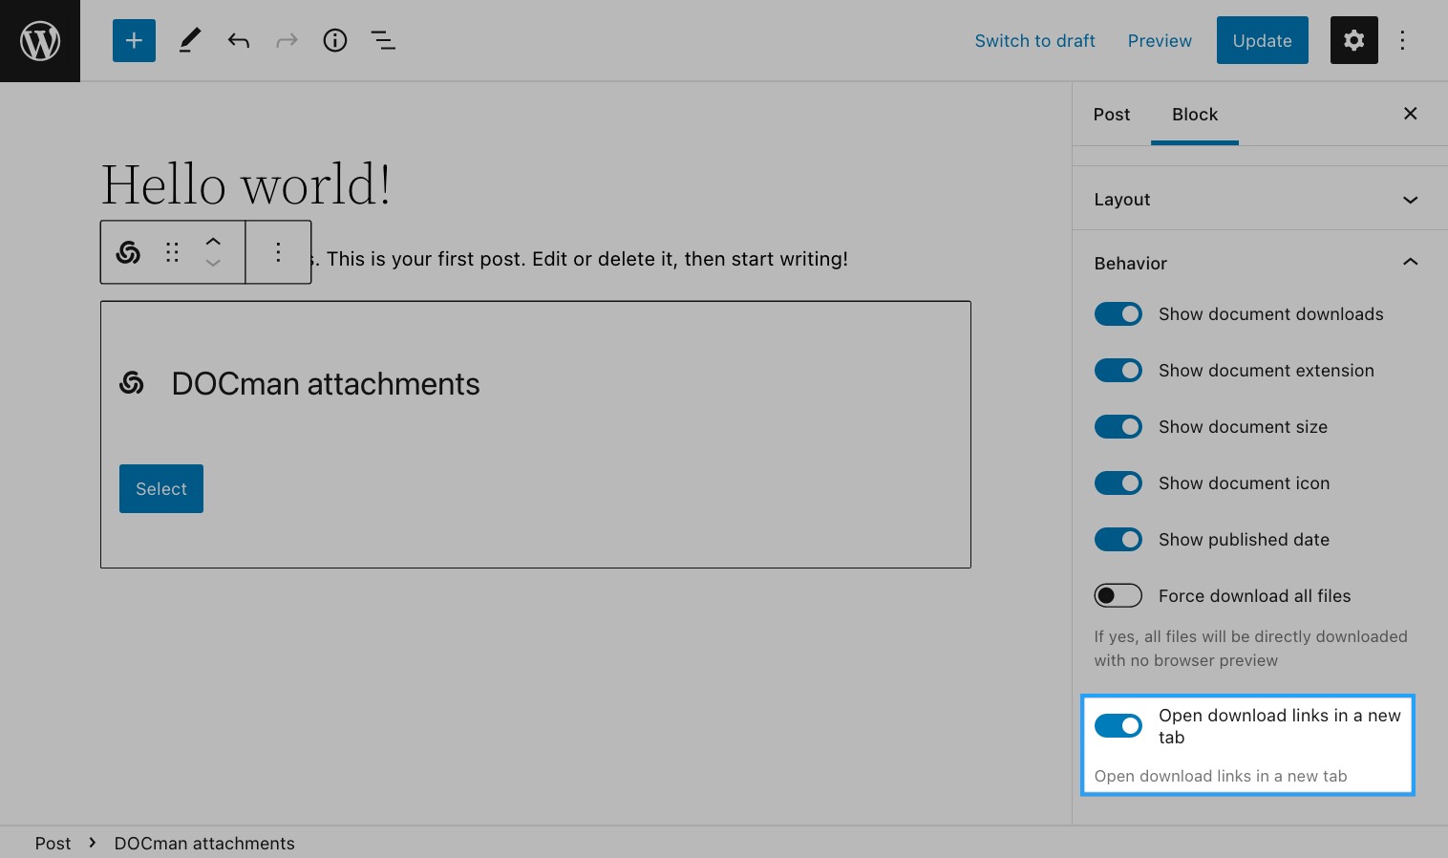
Task: Toggle the Settings gear sidebar button
Action: point(1353,40)
